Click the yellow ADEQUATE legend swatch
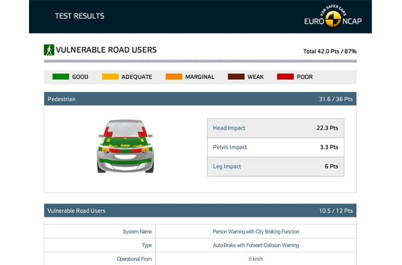The height and width of the screenshot is (265, 402). pyautogui.click(x=110, y=77)
